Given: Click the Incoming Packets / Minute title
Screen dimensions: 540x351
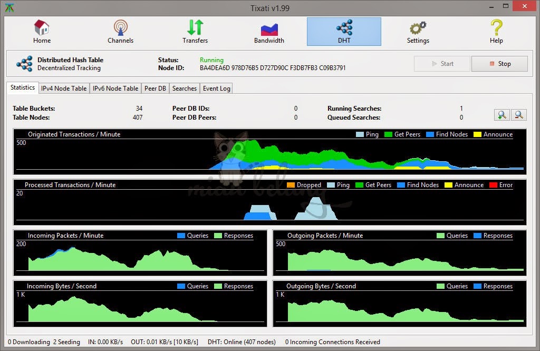Looking at the screenshot, I should coord(65,236).
